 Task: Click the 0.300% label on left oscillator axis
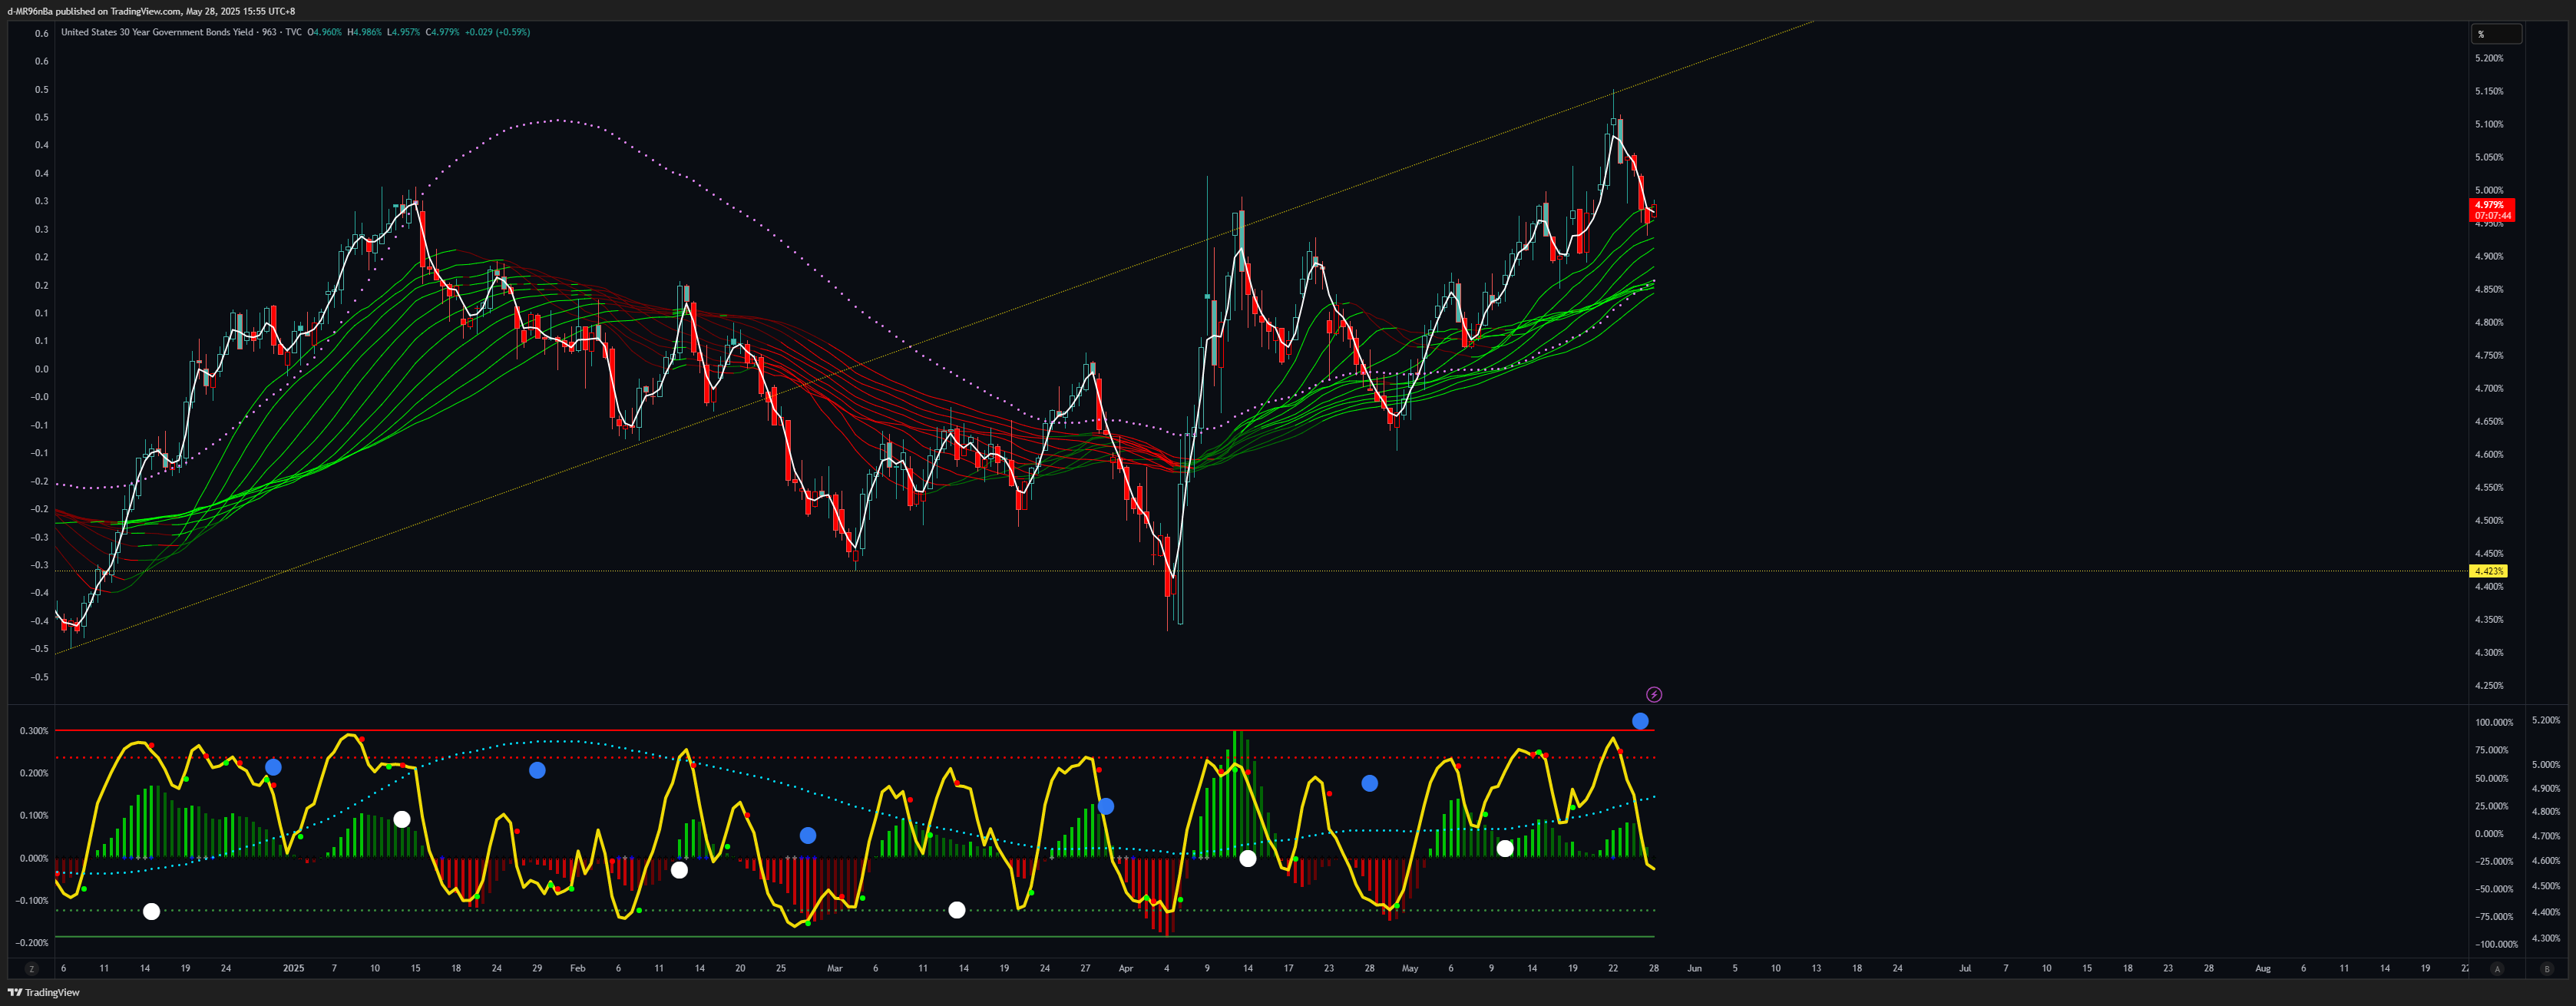34,731
